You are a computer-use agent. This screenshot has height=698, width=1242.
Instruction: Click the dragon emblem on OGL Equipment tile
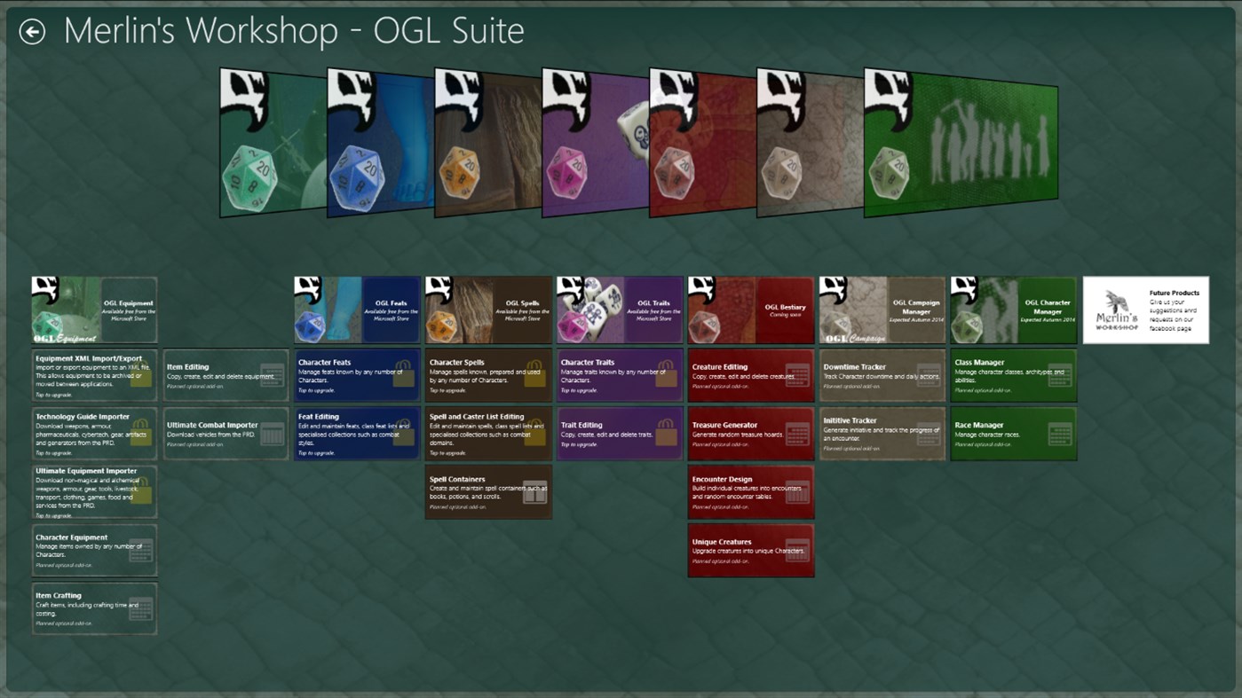[43, 286]
